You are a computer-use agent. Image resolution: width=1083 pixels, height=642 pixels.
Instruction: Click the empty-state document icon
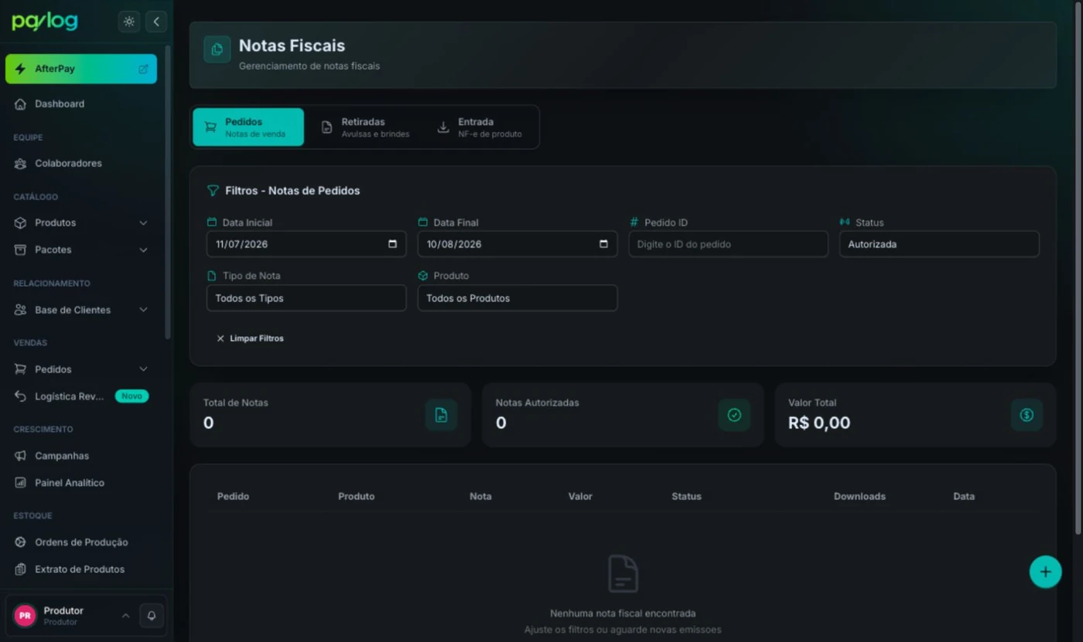click(x=623, y=573)
